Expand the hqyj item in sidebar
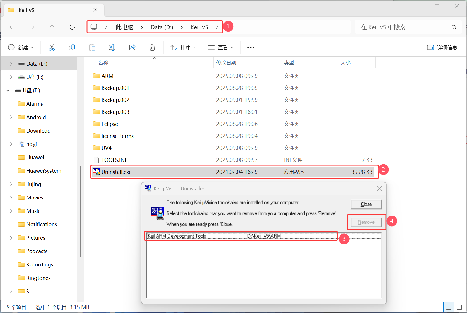 pos(11,144)
